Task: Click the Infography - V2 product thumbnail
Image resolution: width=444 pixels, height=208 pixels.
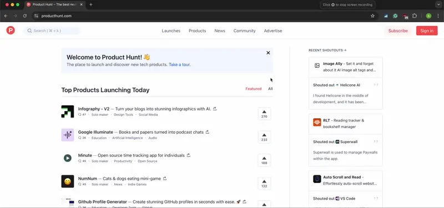Action: click(67, 111)
